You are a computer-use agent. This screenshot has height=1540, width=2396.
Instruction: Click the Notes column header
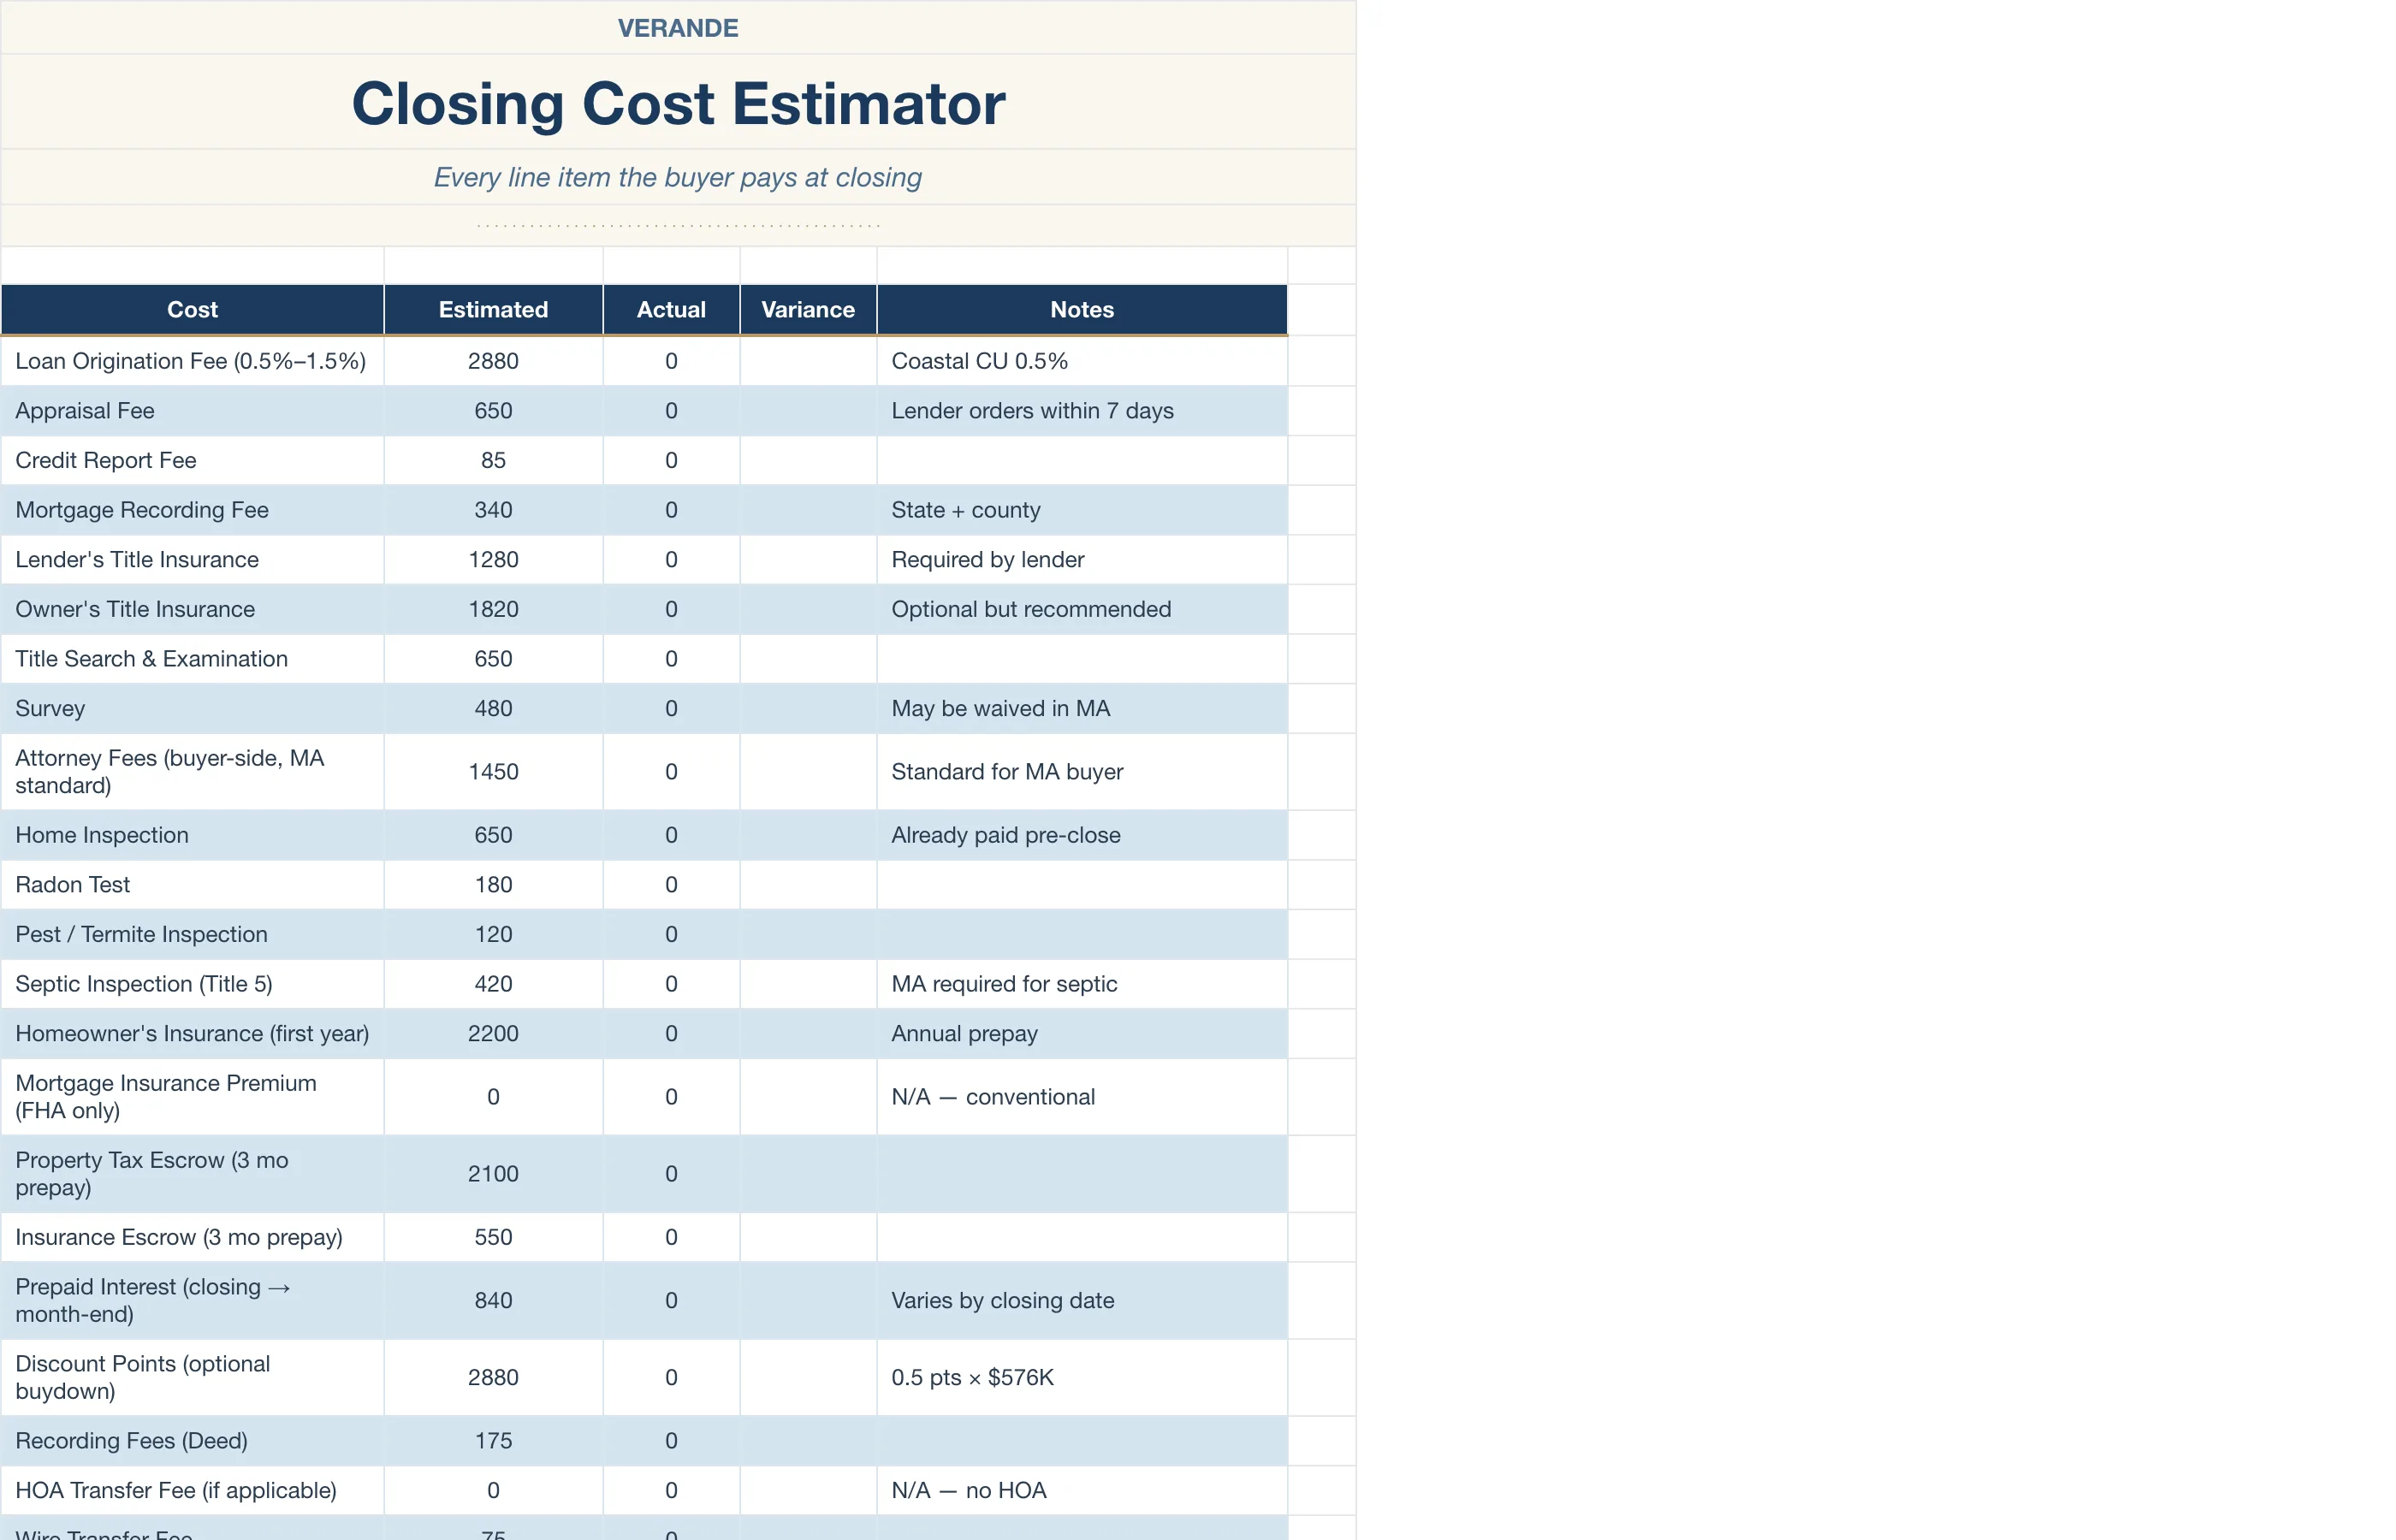point(1082,310)
